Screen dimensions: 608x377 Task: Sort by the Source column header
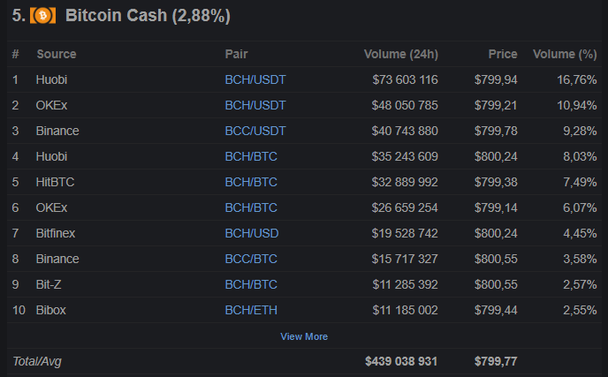(57, 54)
